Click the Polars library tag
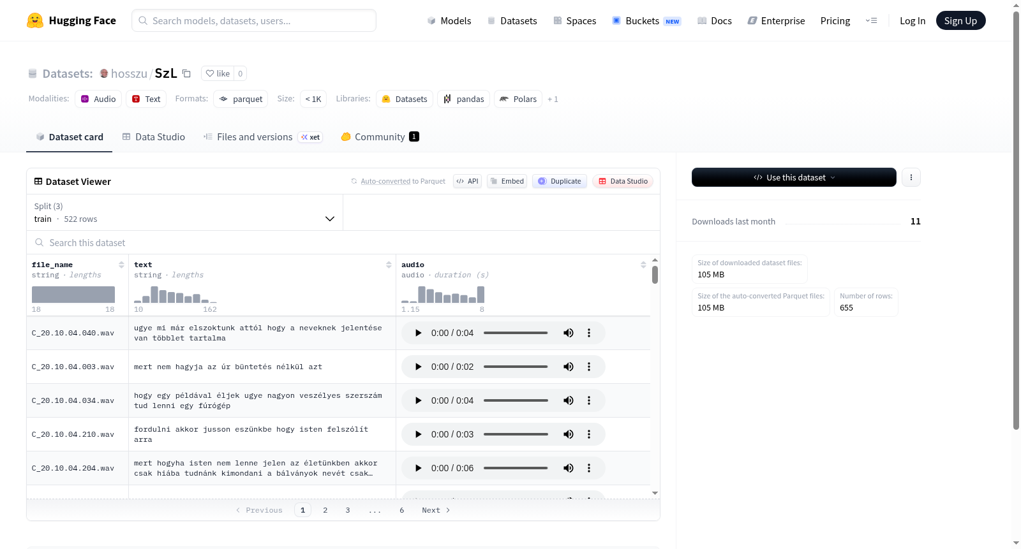 (x=518, y=99)
